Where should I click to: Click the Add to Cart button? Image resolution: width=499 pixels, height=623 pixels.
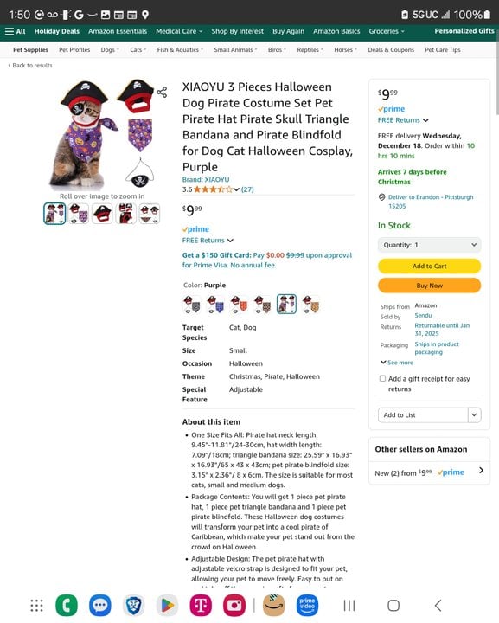click(x=429, y=266)
